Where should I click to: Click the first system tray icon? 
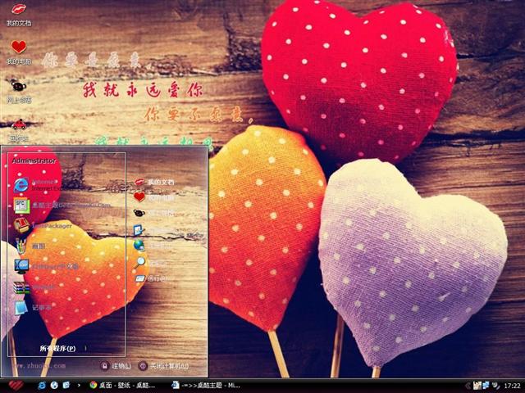click(x=477, y=386)
